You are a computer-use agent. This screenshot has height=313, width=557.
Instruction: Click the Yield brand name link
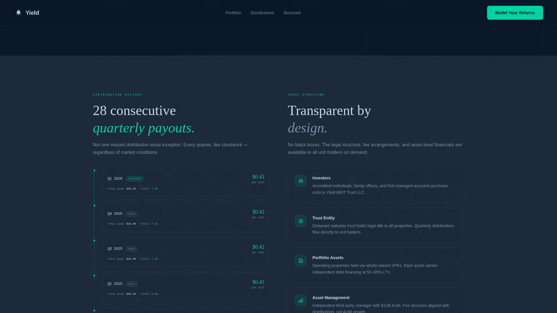[32, 13]
